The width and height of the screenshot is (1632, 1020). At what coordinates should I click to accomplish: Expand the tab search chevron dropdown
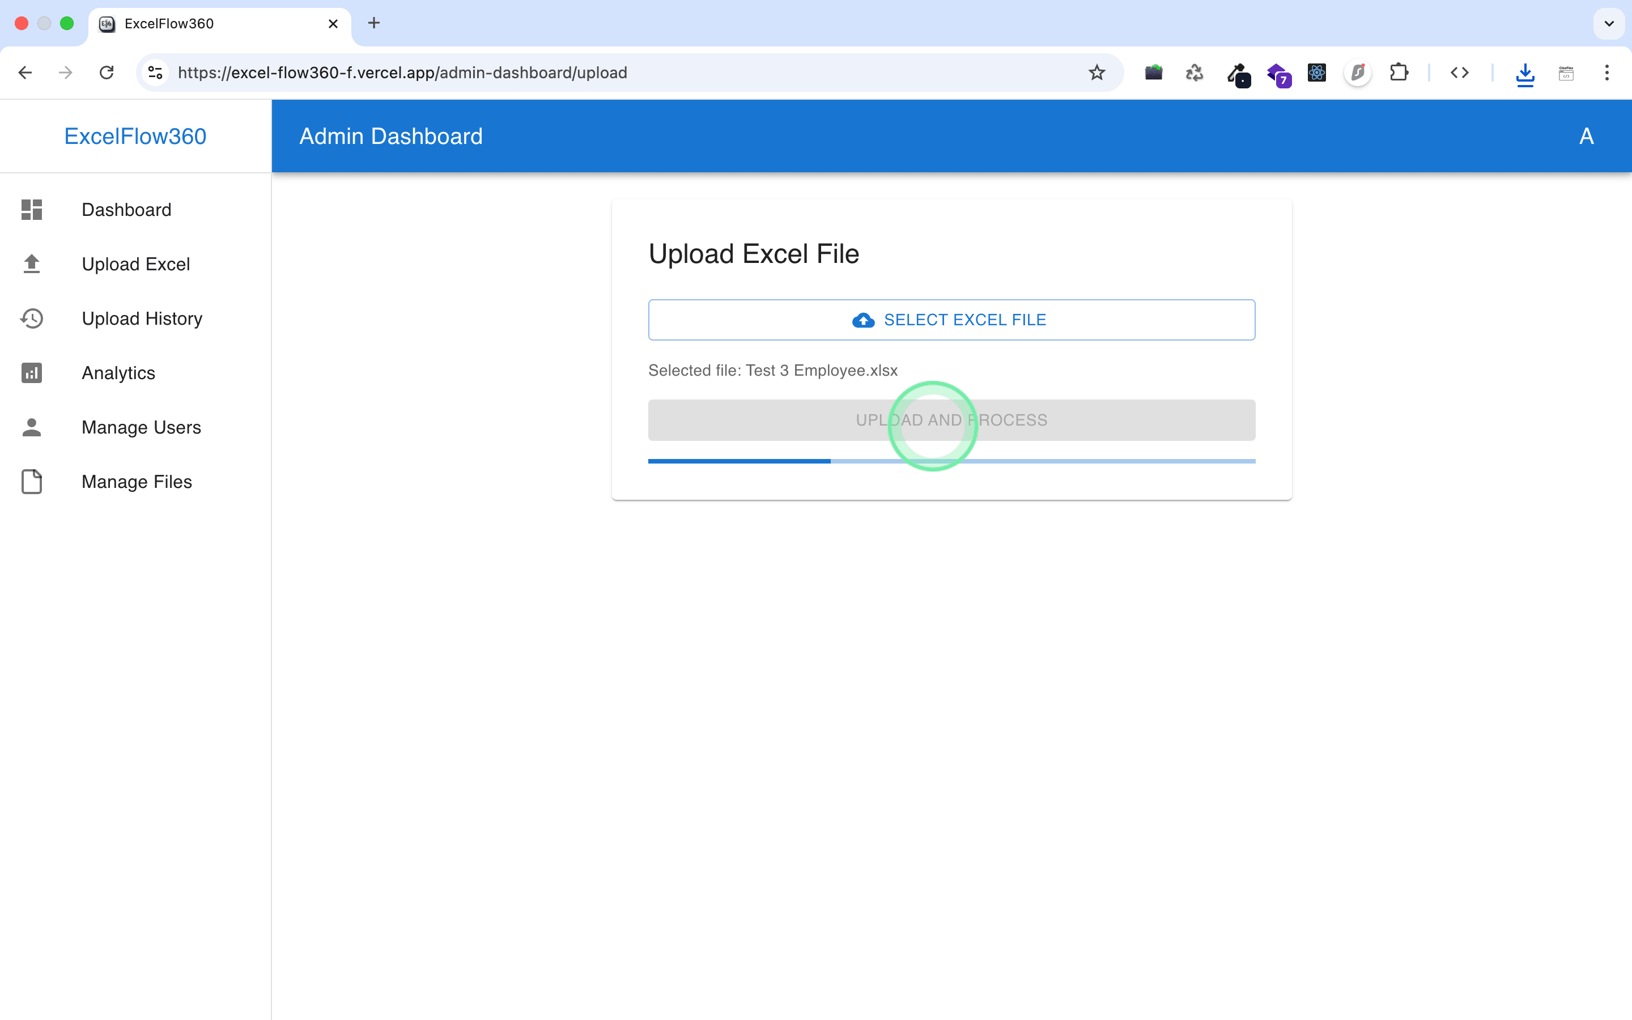click(1609, 24)
